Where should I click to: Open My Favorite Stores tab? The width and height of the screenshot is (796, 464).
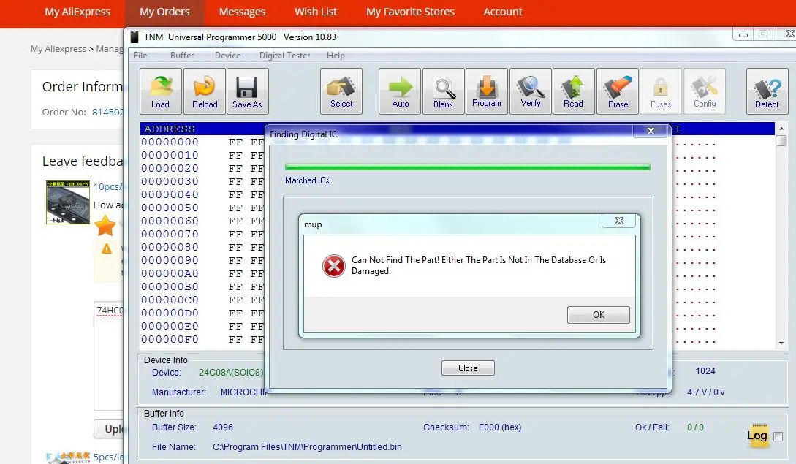[411, 12]
